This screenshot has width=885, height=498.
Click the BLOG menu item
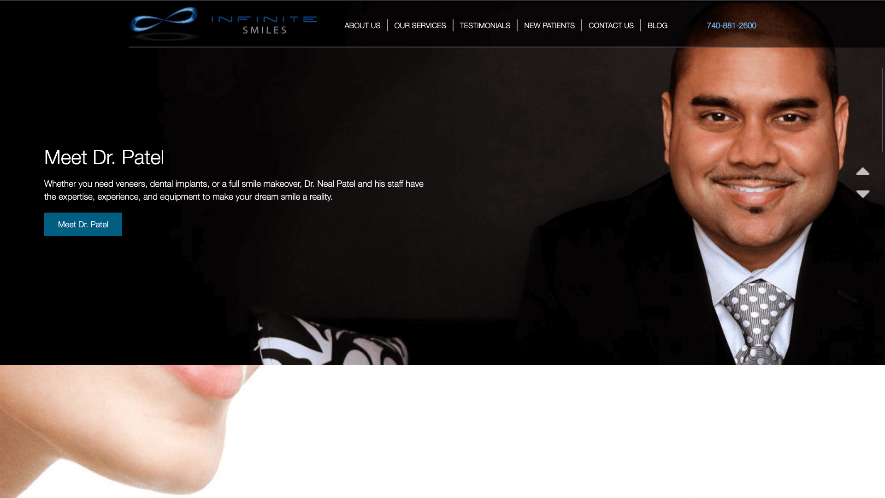(x=657, y=25)
